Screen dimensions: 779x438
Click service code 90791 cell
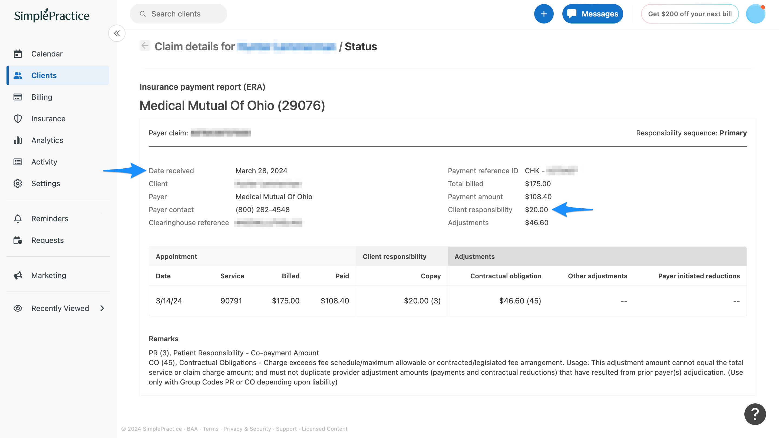[231, 300]
